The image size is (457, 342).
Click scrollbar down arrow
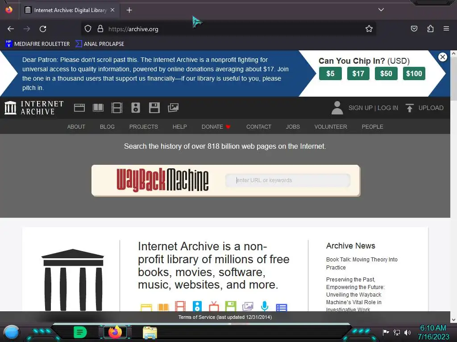point(453,320)
